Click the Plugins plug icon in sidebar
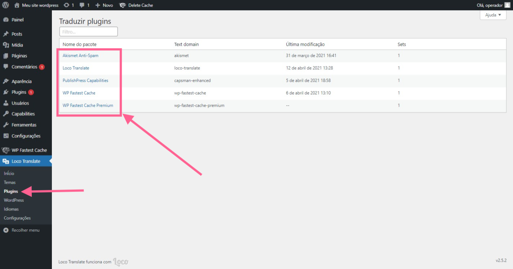The height and width of the screenshot is (269, 513). coord(6,92)
